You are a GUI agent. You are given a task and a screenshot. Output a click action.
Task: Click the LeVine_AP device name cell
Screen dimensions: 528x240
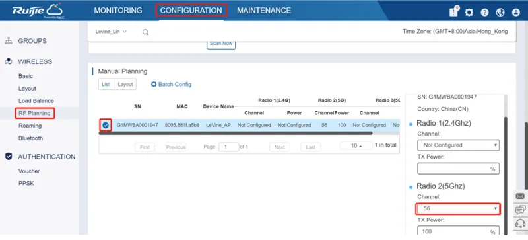pyautogui.click(x=218, y=125)
